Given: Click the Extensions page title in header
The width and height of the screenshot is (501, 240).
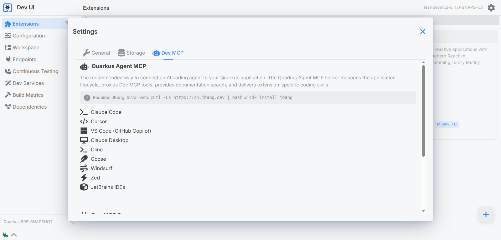Looking at the screenshot, I should tap(96, 8).
